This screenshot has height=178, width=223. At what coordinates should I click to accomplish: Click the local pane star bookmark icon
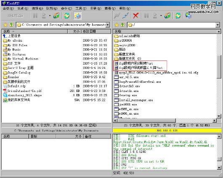[5, 25]
